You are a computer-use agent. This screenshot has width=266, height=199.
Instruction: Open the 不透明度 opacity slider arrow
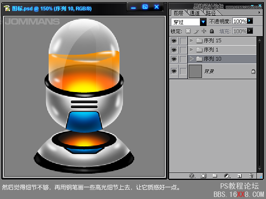tap(250, 21)
